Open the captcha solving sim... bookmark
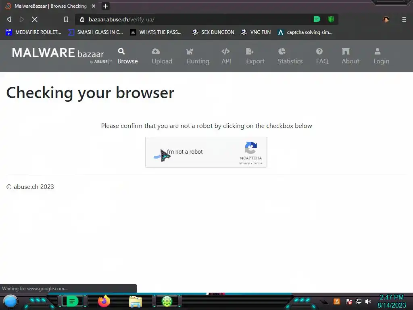Screen dimensions: 413x310 point(305,32)
